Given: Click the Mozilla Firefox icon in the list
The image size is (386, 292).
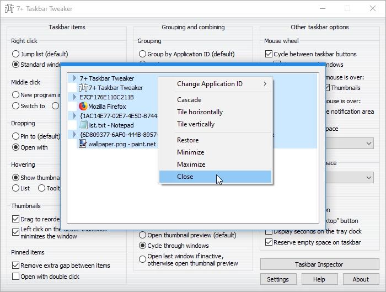Looking at the screenshot, I should [83, 106].
